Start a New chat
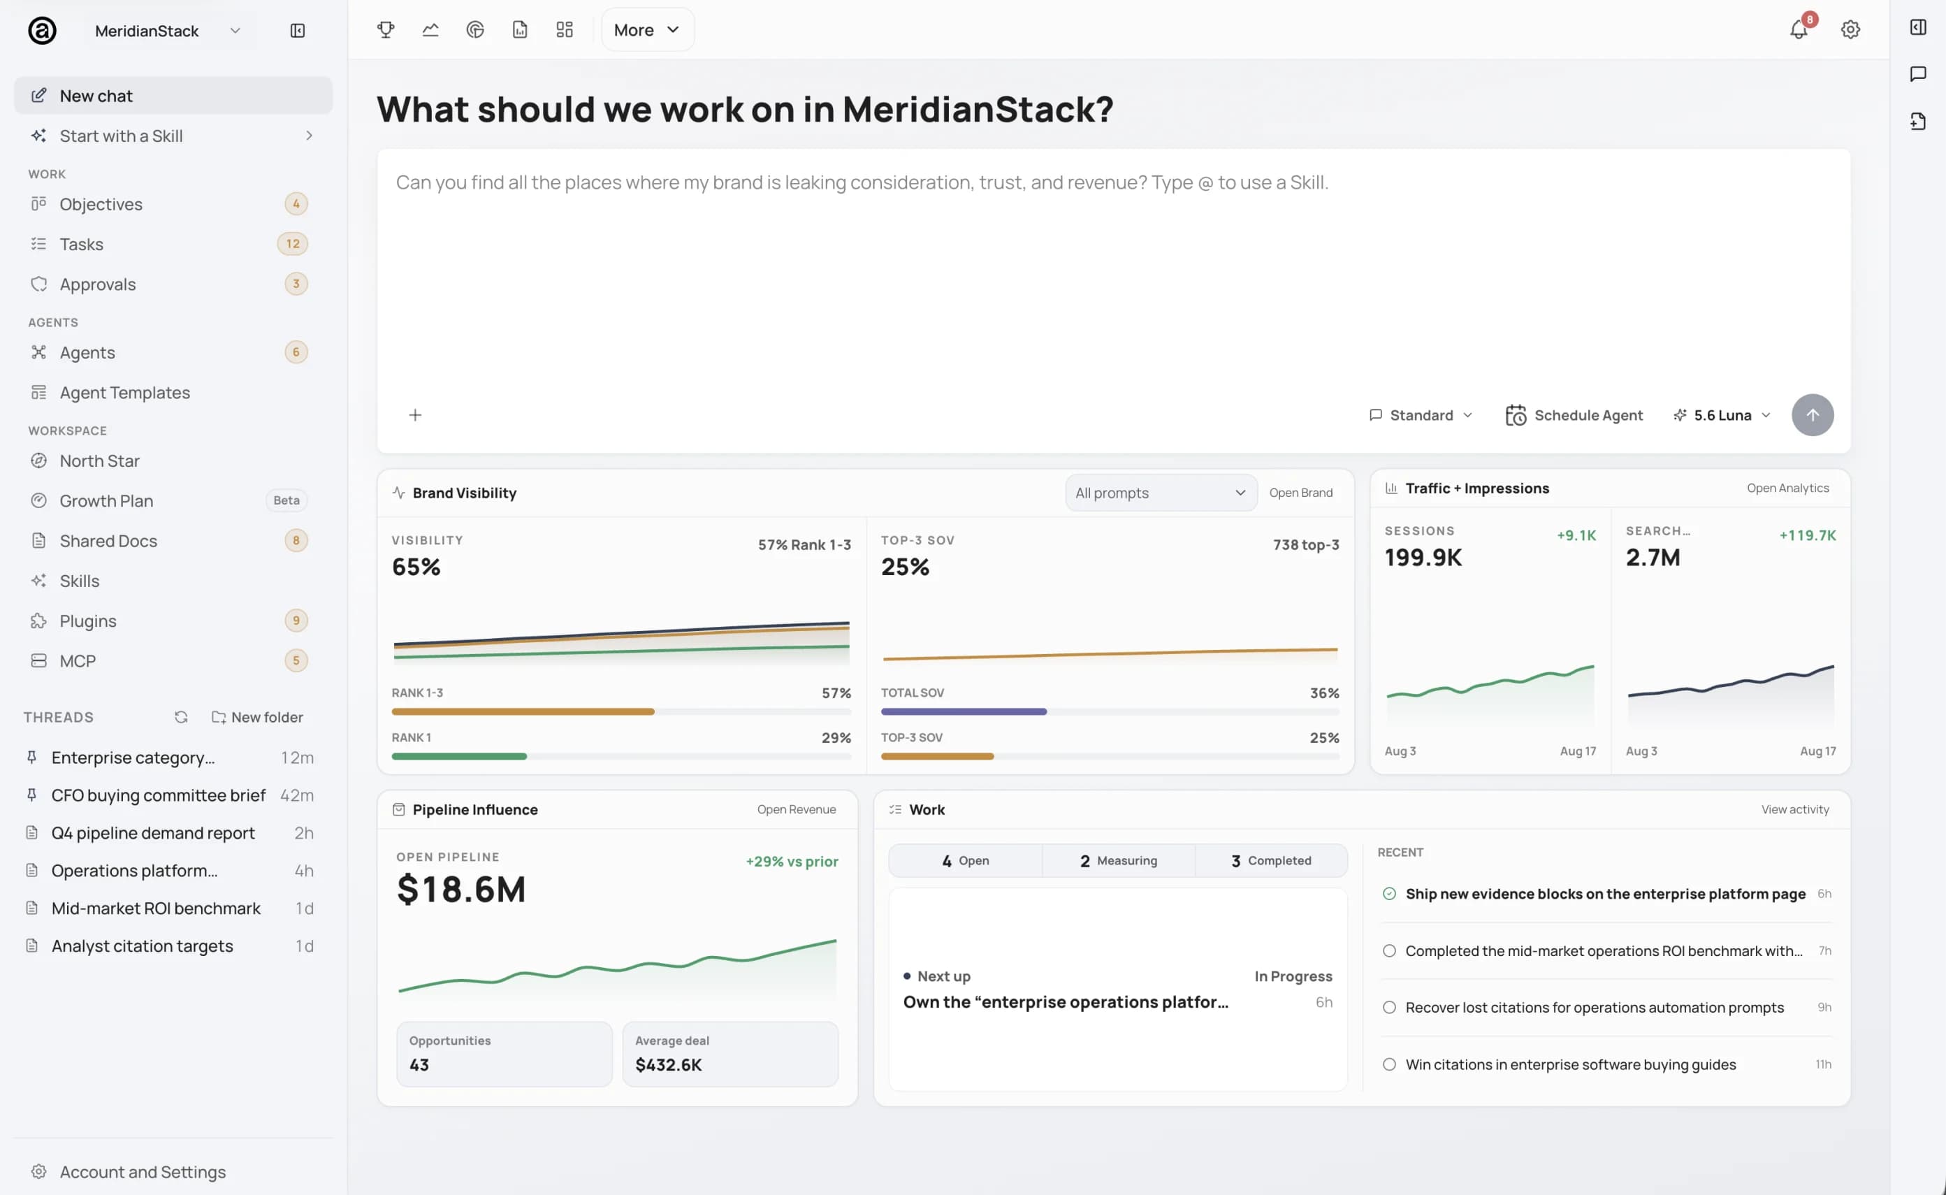Image resolution: width=1946 pixels, height=1195 pixels. tap(173, 96)
